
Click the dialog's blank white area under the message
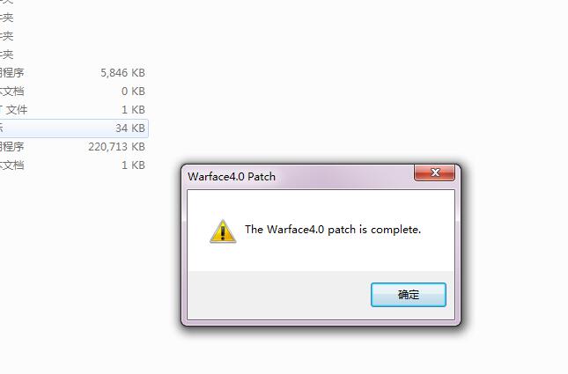[x=321, y=257]
